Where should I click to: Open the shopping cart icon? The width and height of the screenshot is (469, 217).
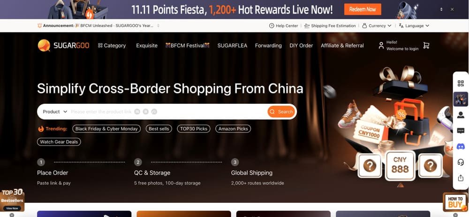coord(426,46)
